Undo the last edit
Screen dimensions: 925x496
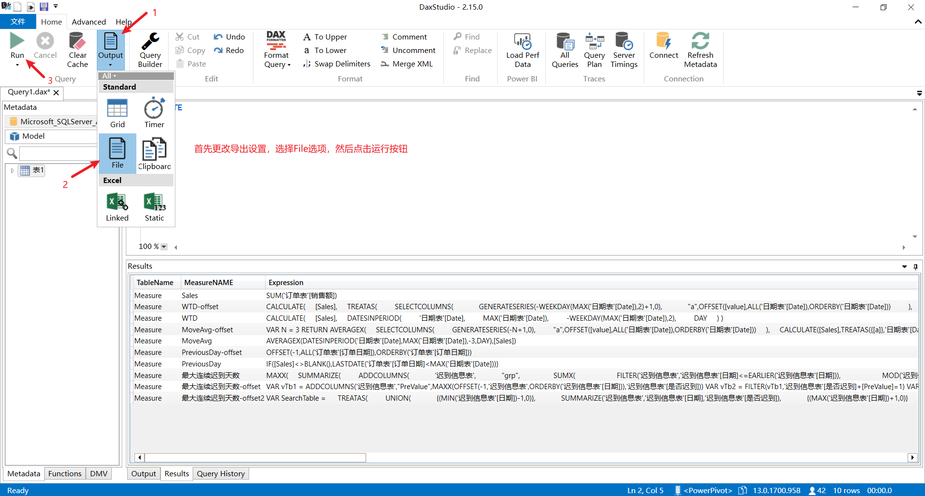(x=229, y=37)
